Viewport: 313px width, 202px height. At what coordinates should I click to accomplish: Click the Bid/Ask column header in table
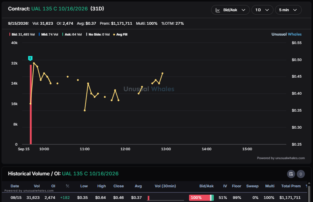(x=206, y=186)
